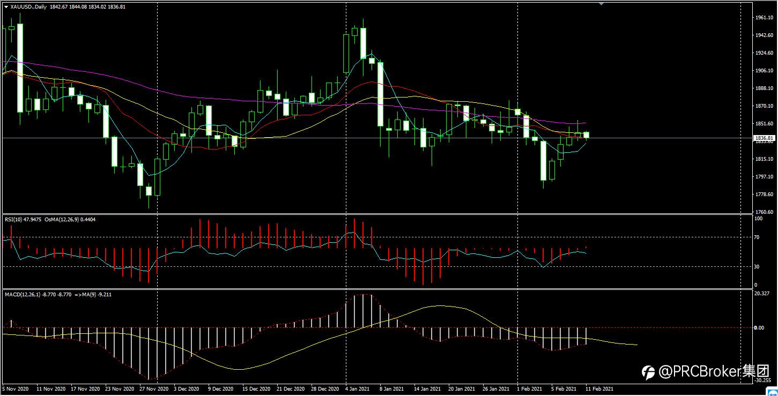The image size is (778, 396).
Task: Select the gray chart shift triangle marker
Action: point(601,4)
